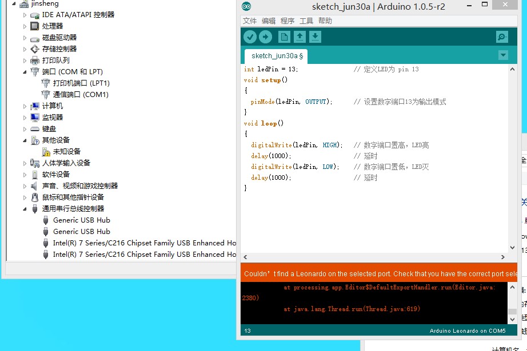527x351 pixels.
Task: Select the mice and pointing devices icon
Action: [35, 197]
